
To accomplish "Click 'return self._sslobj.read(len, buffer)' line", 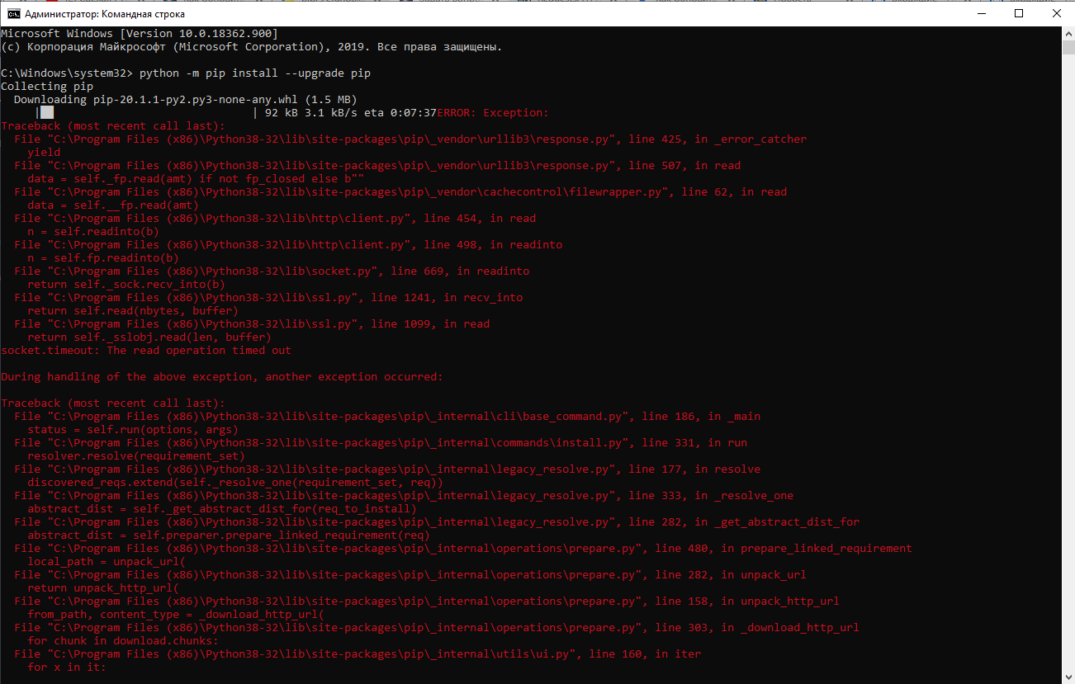I will coord(149,337).
